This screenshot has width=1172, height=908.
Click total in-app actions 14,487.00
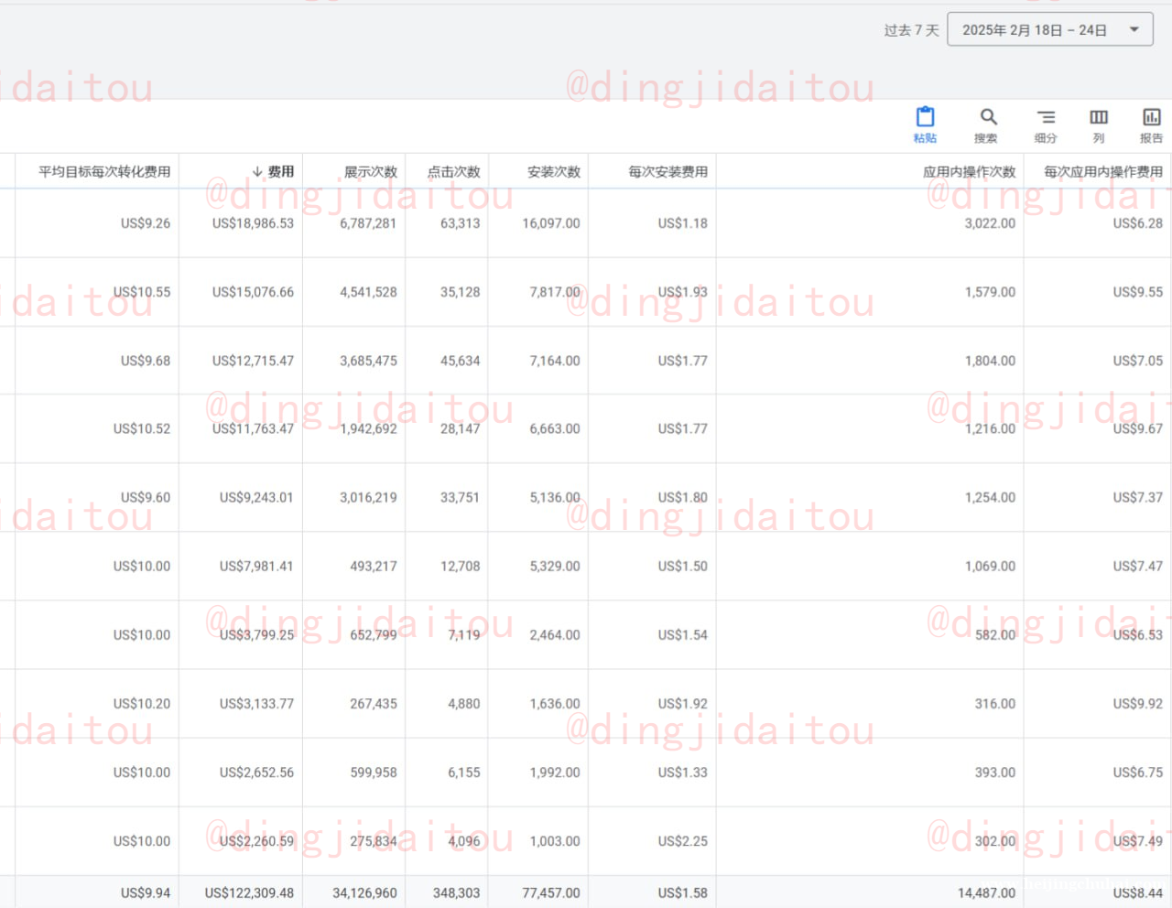tap(986, 892)
